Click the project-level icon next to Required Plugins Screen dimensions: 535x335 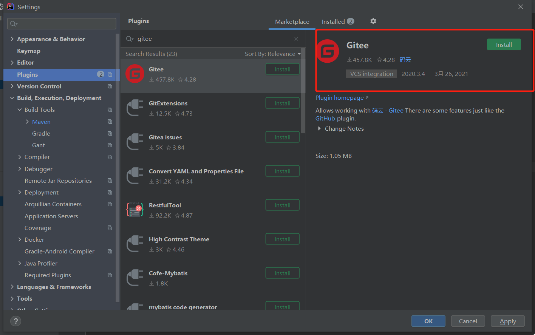click(110, 275)
